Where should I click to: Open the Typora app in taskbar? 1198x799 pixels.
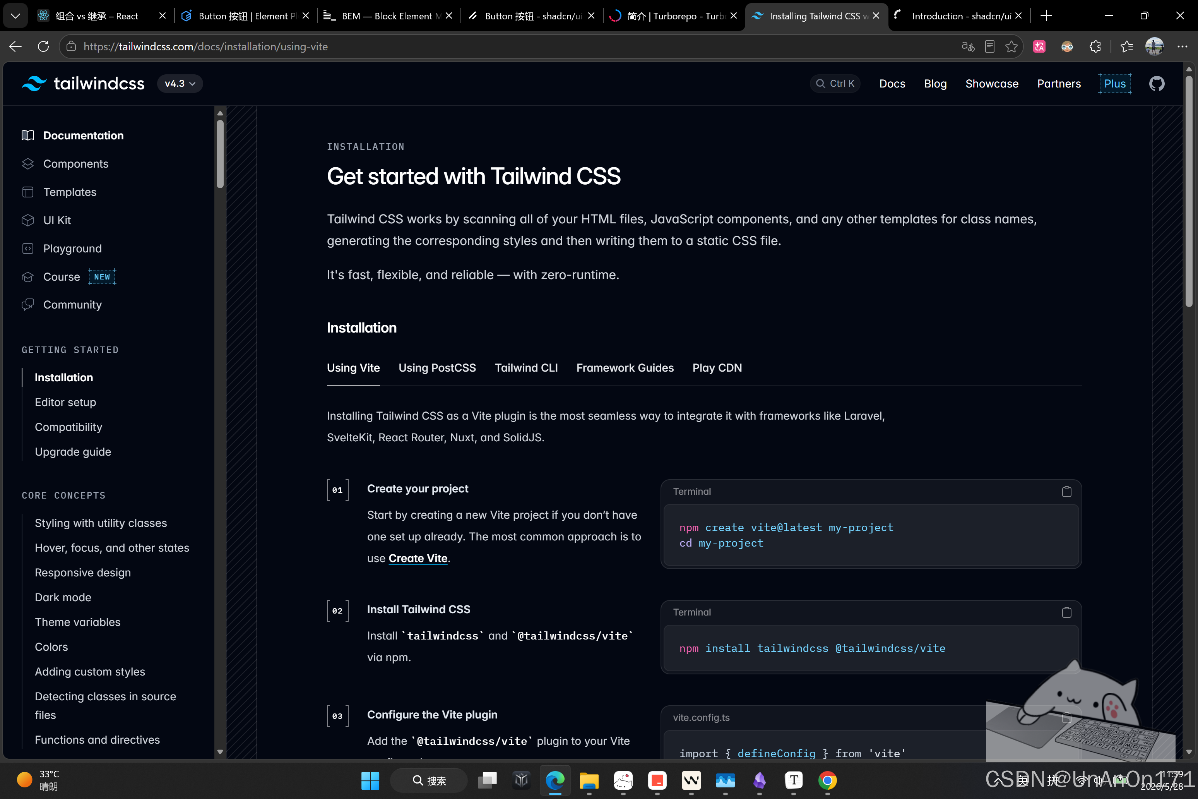pos(794,780)
